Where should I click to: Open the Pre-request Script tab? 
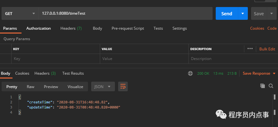(128, 28)
